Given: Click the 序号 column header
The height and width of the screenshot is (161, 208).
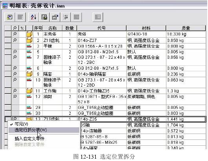Looking at the screenshot, I should pyautogui.click(x=38, y=28).
